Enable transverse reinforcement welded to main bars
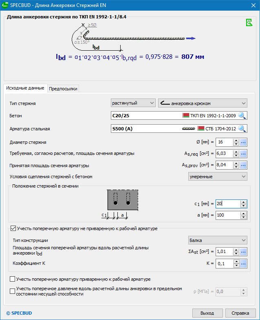The image size is (260, 320). tap(13, 279)
